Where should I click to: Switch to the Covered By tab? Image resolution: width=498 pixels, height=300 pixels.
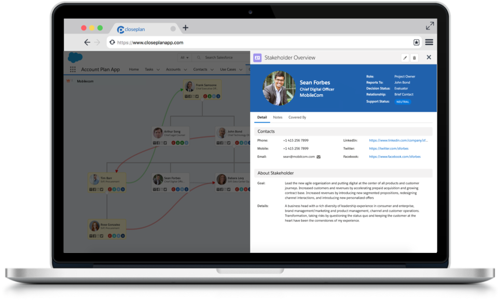point(297,117)
